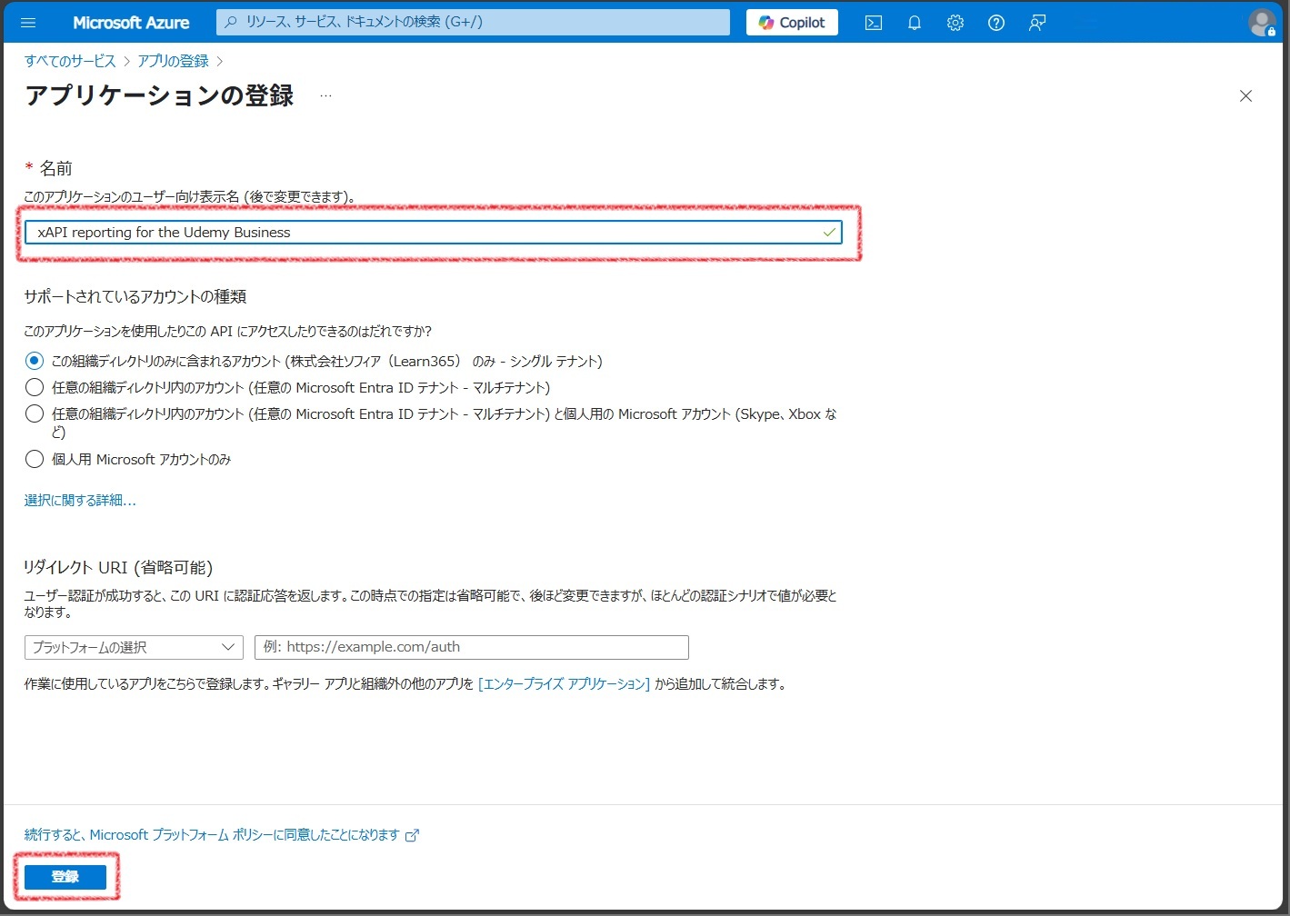Open the help question mark icon
Image resolution: width=1290 pixels, height=916 pixels.
pyautogui.click(x=996, y=23)
